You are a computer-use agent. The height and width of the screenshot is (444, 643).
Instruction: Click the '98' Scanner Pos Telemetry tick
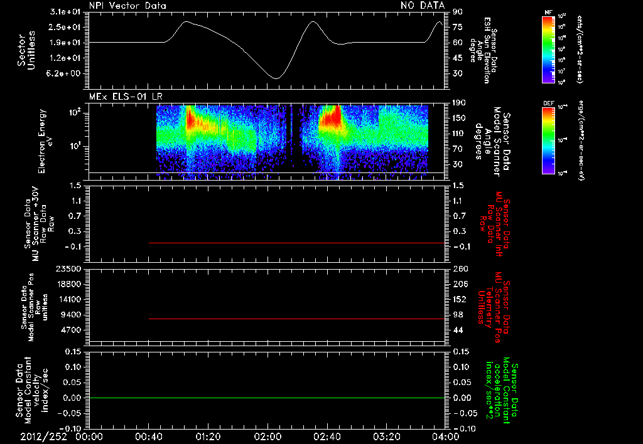pos(458,315)
